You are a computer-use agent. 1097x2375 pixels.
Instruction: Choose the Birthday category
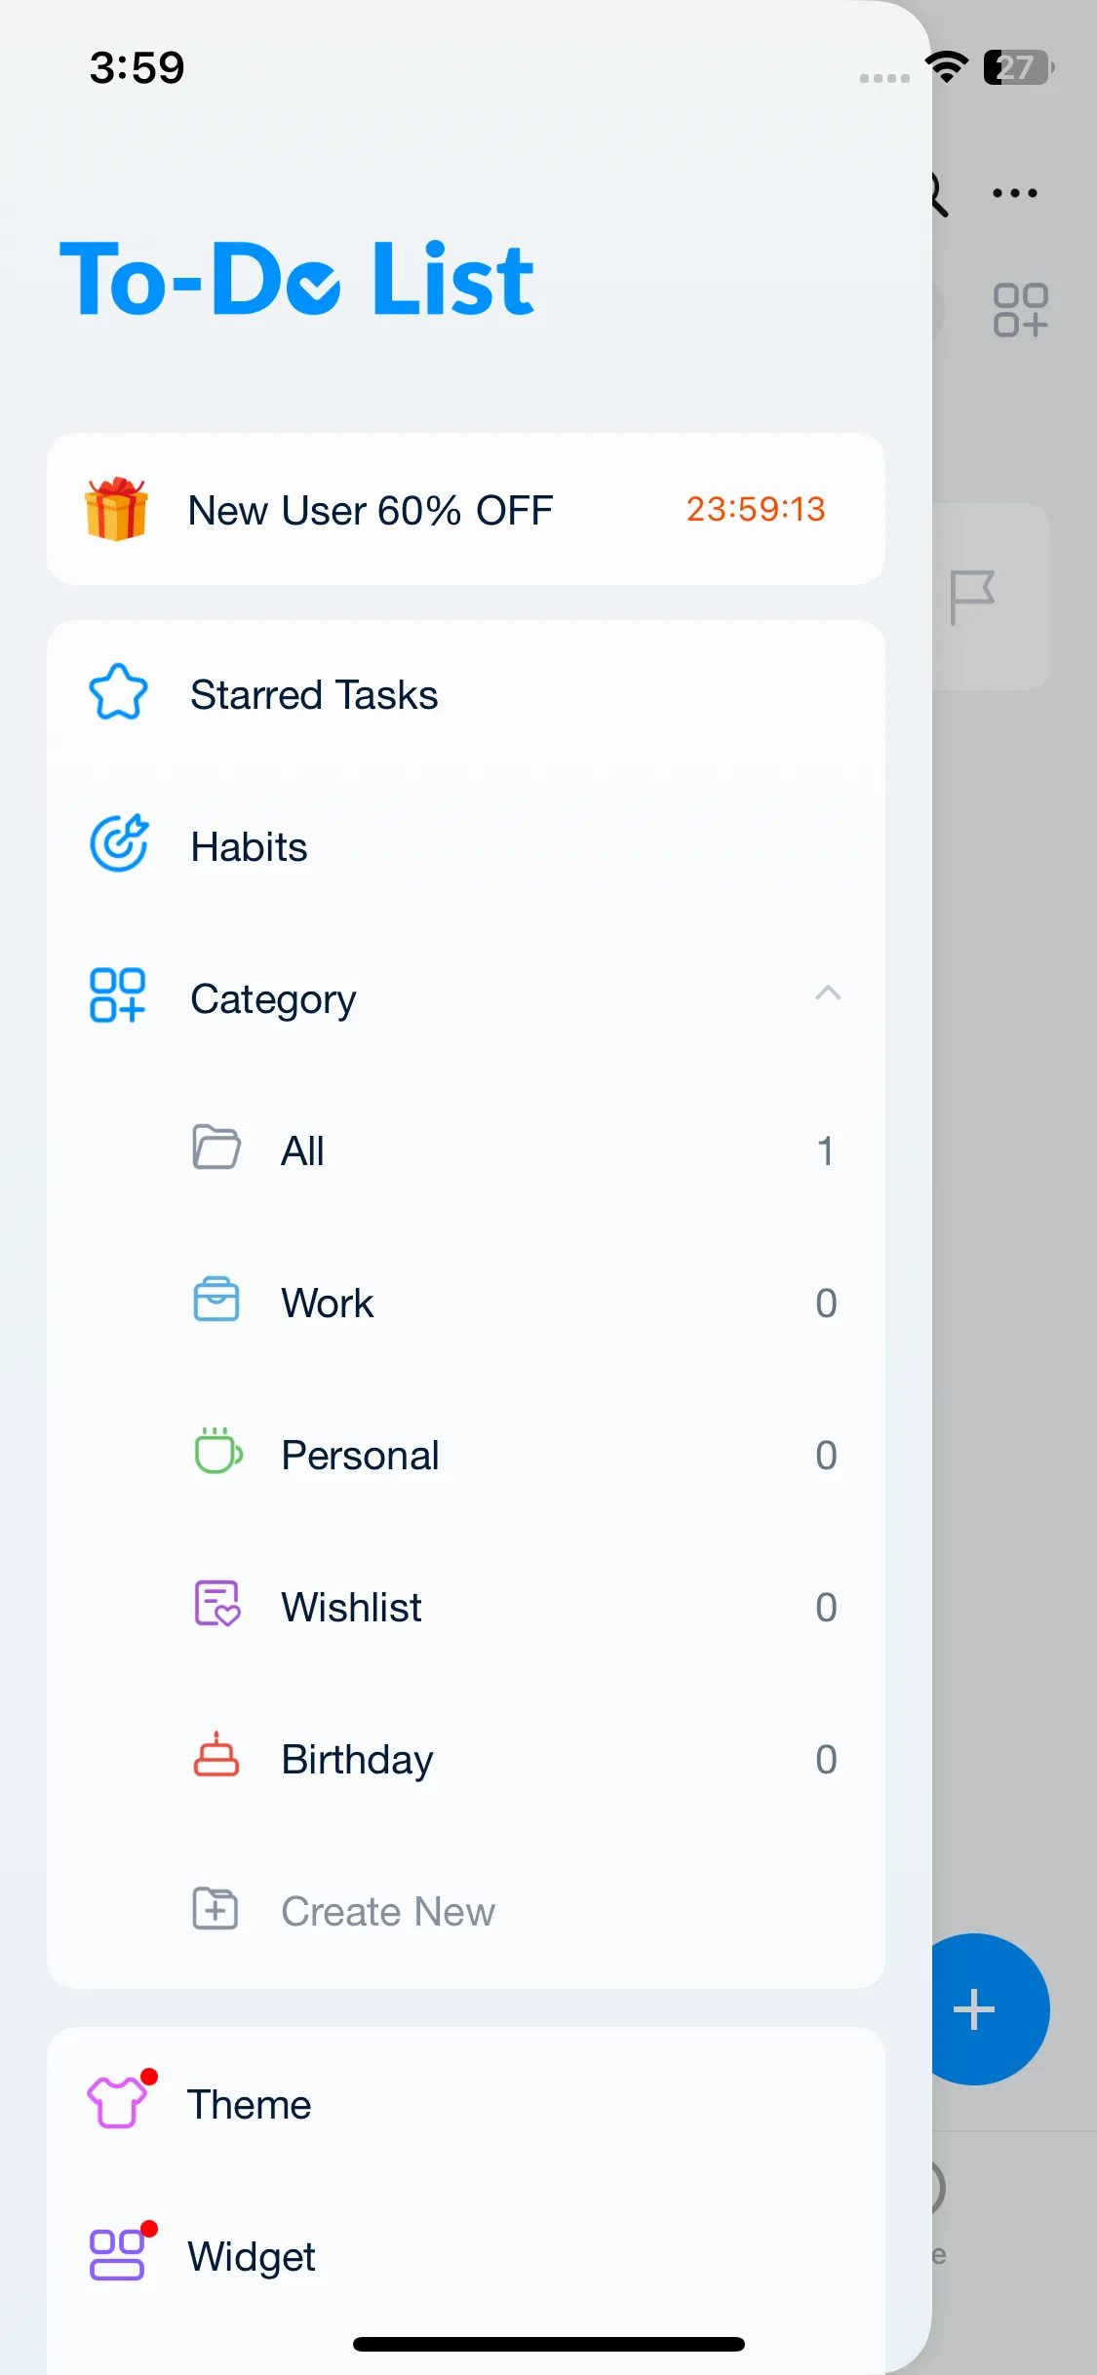pos(357,1760)
